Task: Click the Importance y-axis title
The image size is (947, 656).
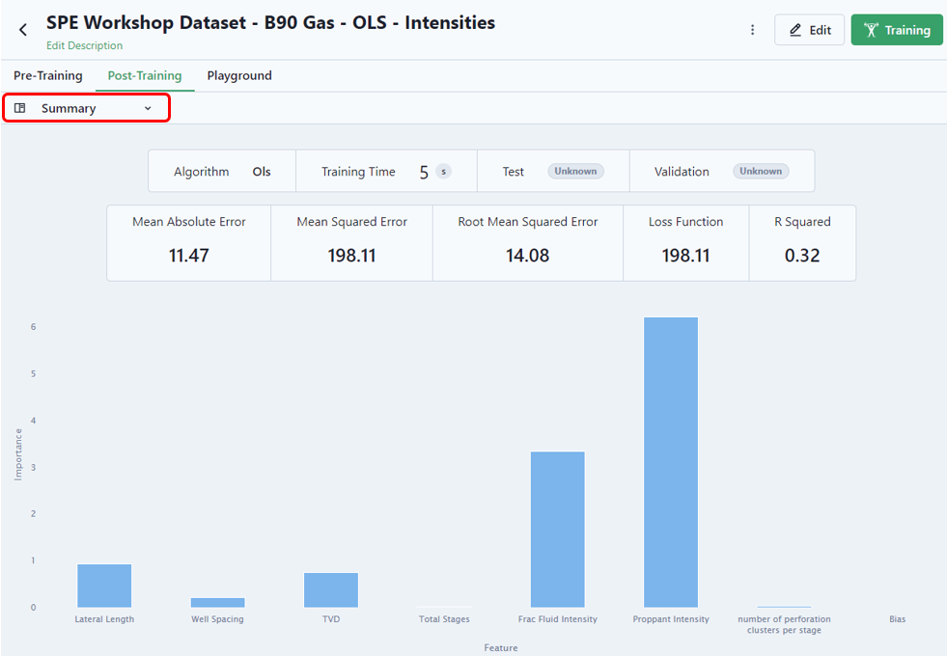Action: point(18,454)
